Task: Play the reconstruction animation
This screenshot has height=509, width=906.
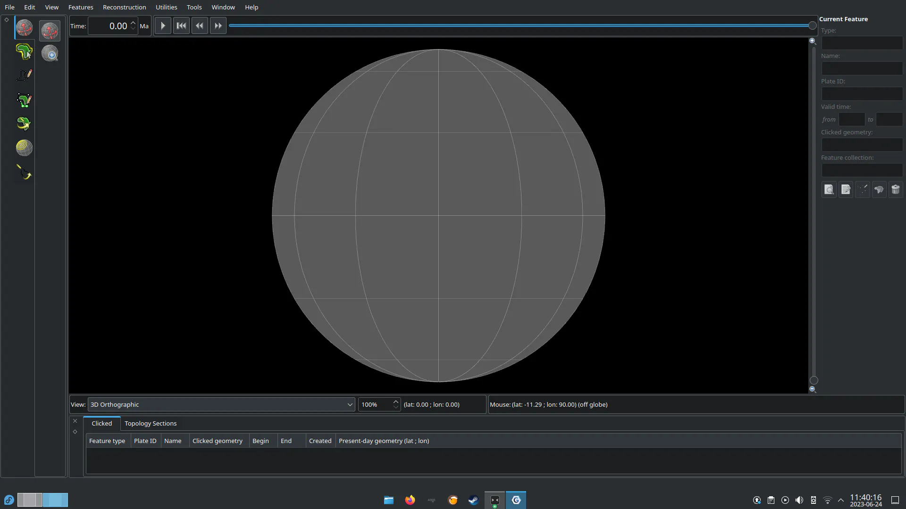Action: (163, 26)
